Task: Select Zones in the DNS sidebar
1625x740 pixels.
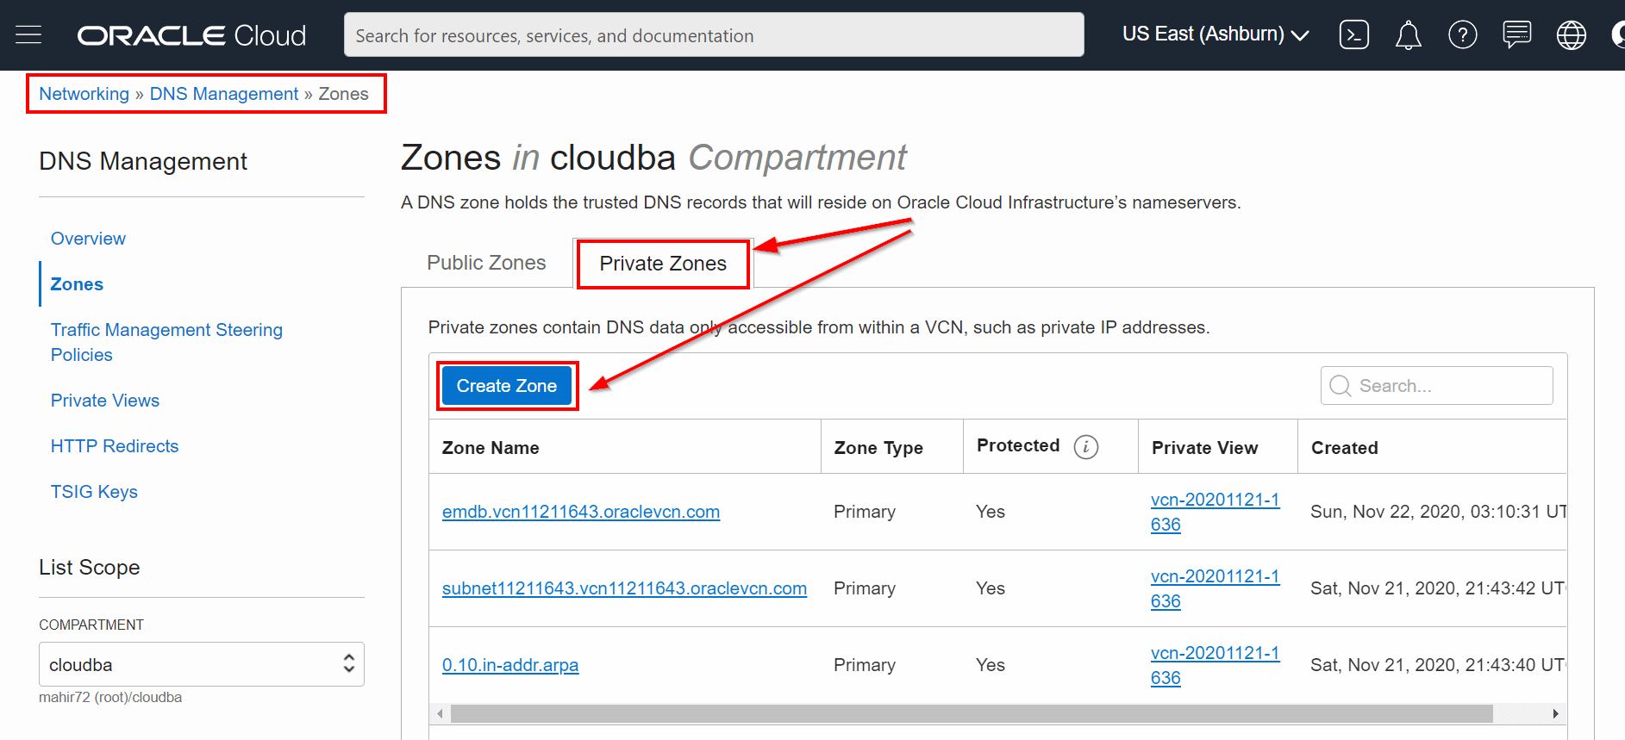Action: 77,284
